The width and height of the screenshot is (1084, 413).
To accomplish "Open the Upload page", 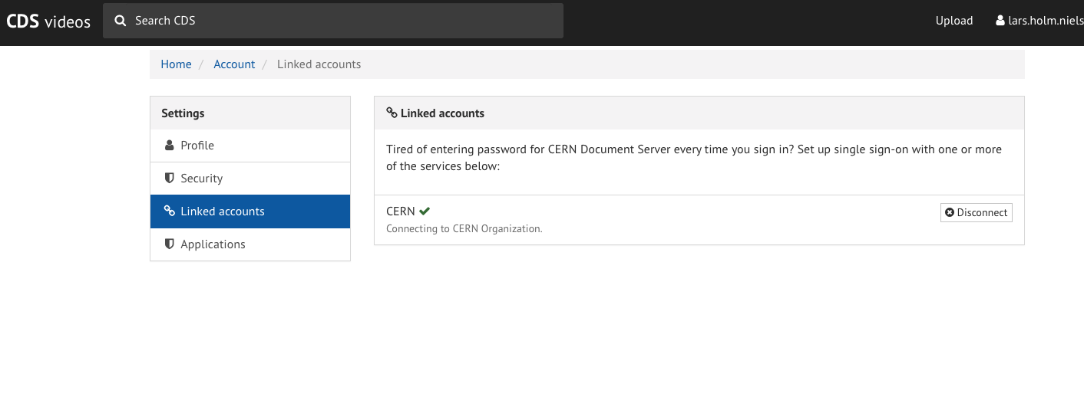I will [954, 21].
